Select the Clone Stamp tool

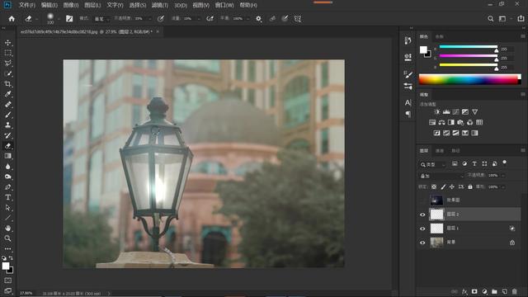(x=7, y=125)
